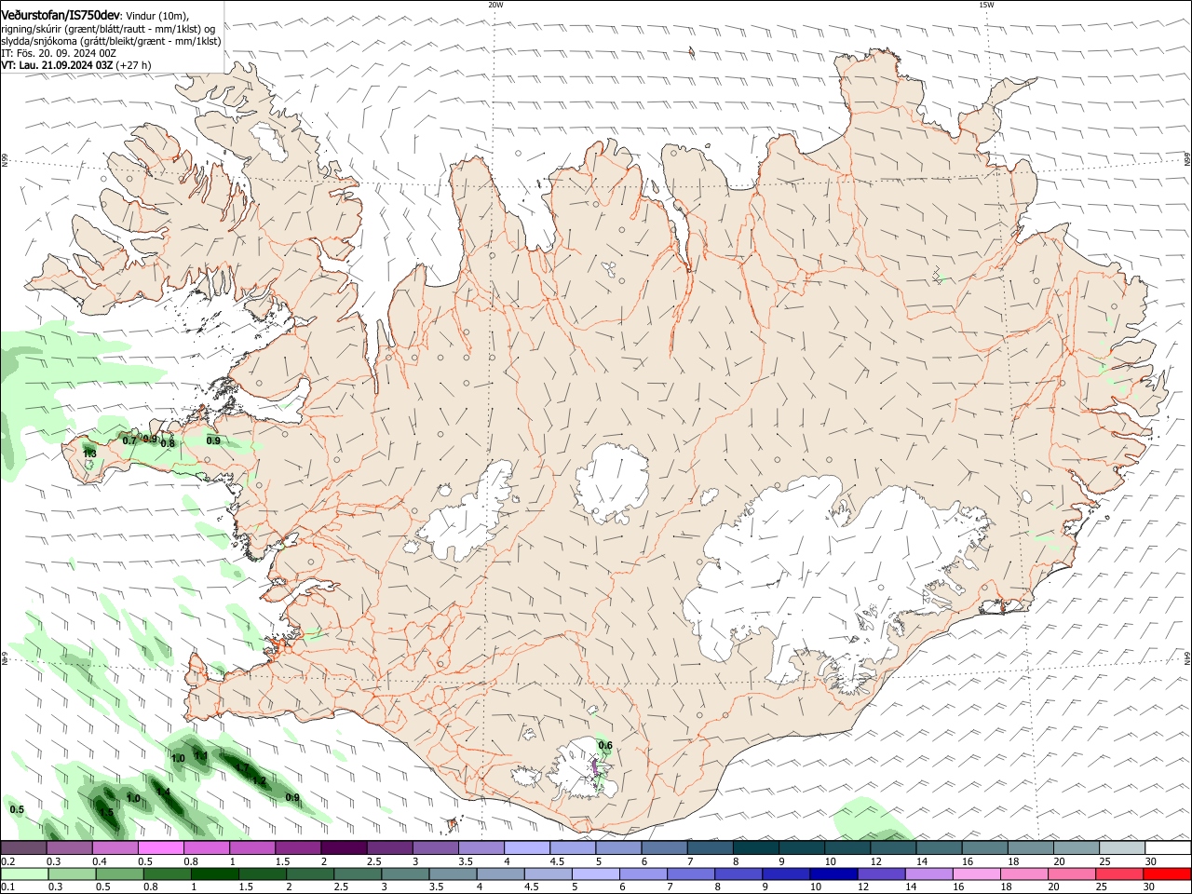1192x894 pixels.
Task: Pick the dark teal swatch labeled 8 in the upper legend
Action: coord(756,848)
